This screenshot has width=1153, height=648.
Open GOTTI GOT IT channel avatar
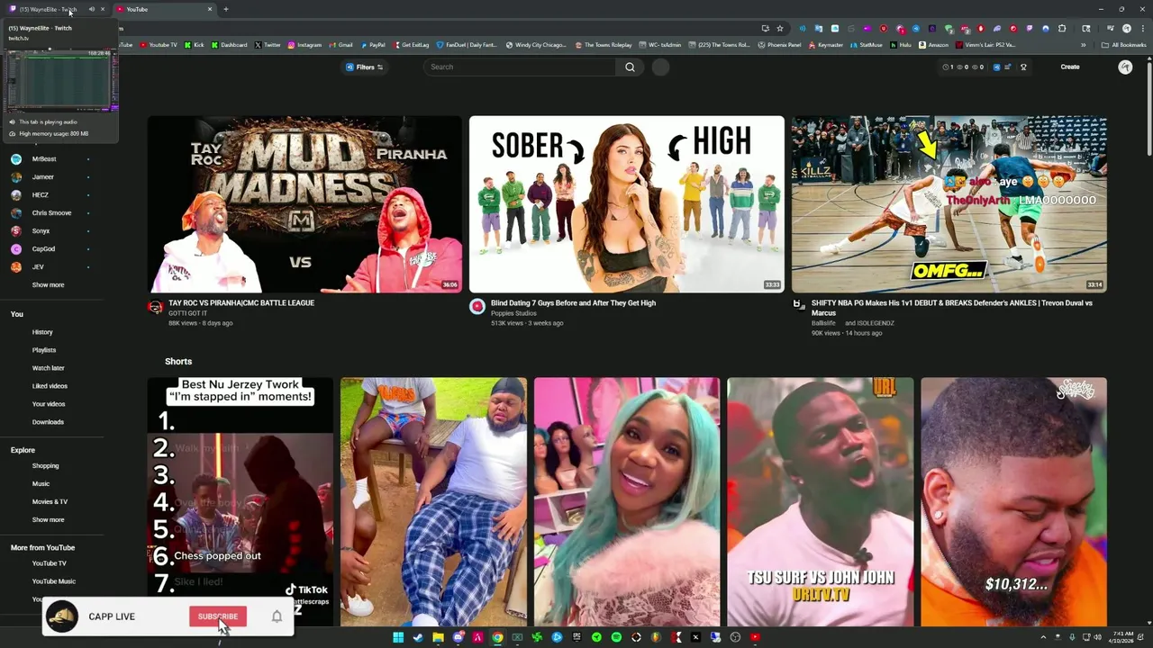[155, 307]
